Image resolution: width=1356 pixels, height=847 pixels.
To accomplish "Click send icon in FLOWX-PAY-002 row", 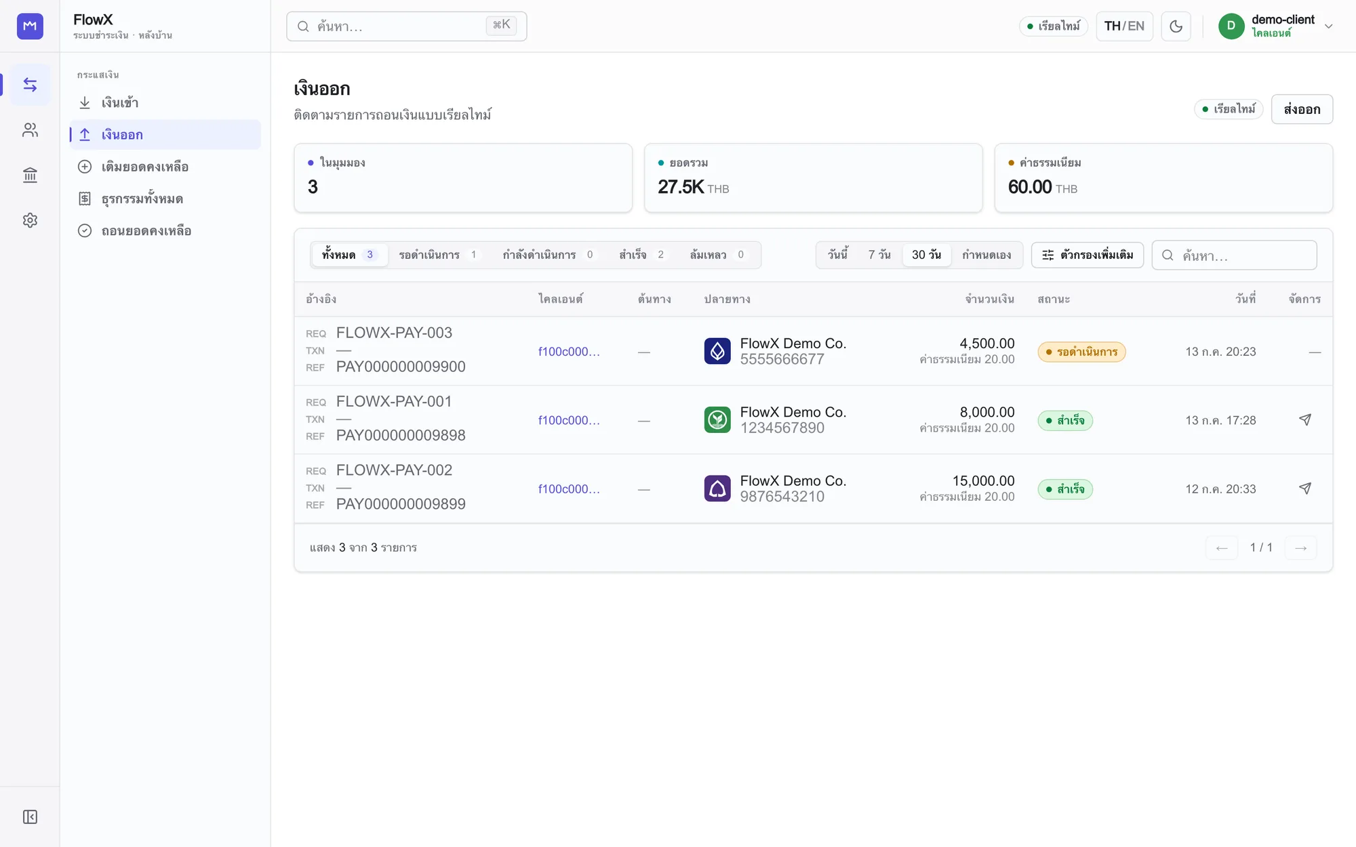I will (x=1304, y=489).
